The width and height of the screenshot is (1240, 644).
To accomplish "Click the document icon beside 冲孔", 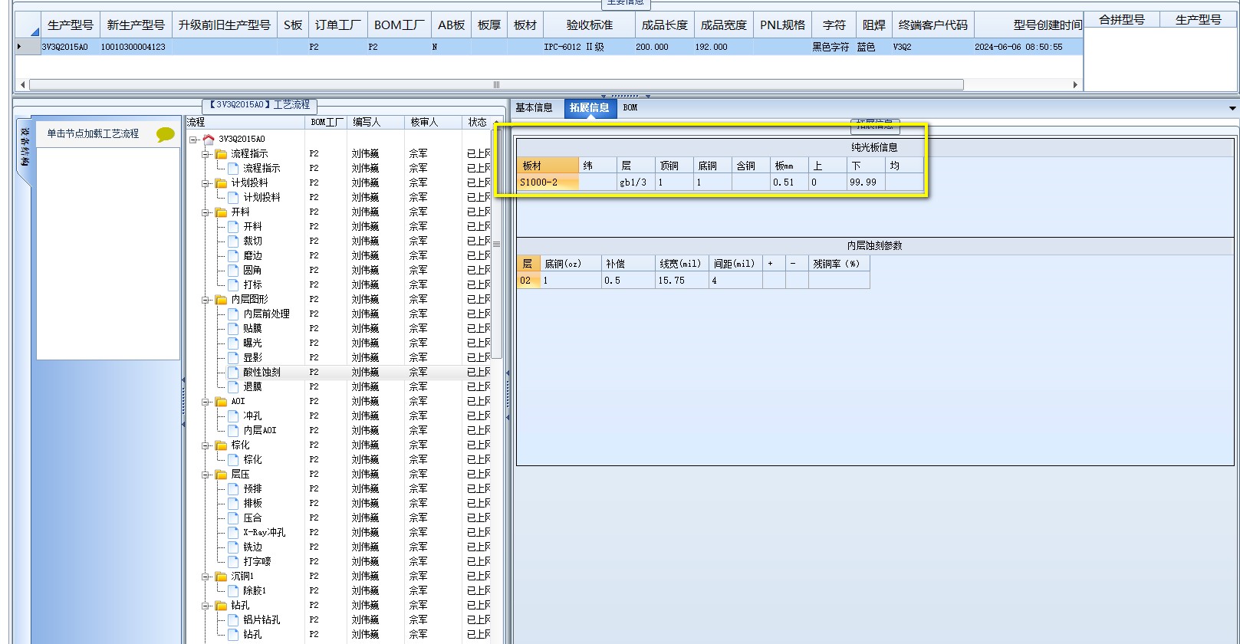I will 233,416.
